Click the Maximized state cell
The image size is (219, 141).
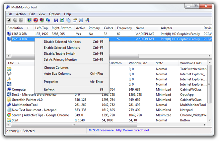click(164, 115)
